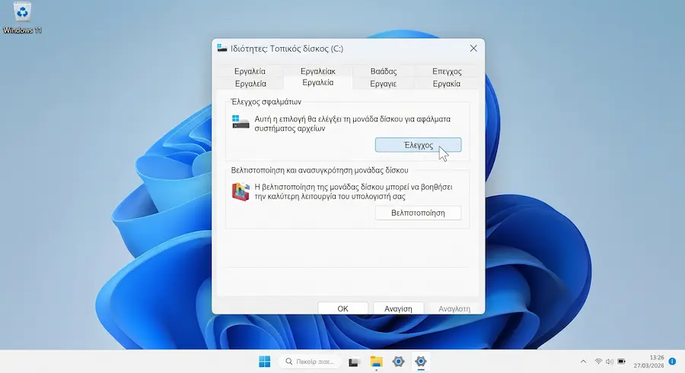This screenshot has height=373, width=685.
Task: Switch to the Επεγχος tab
Action: 447,71
